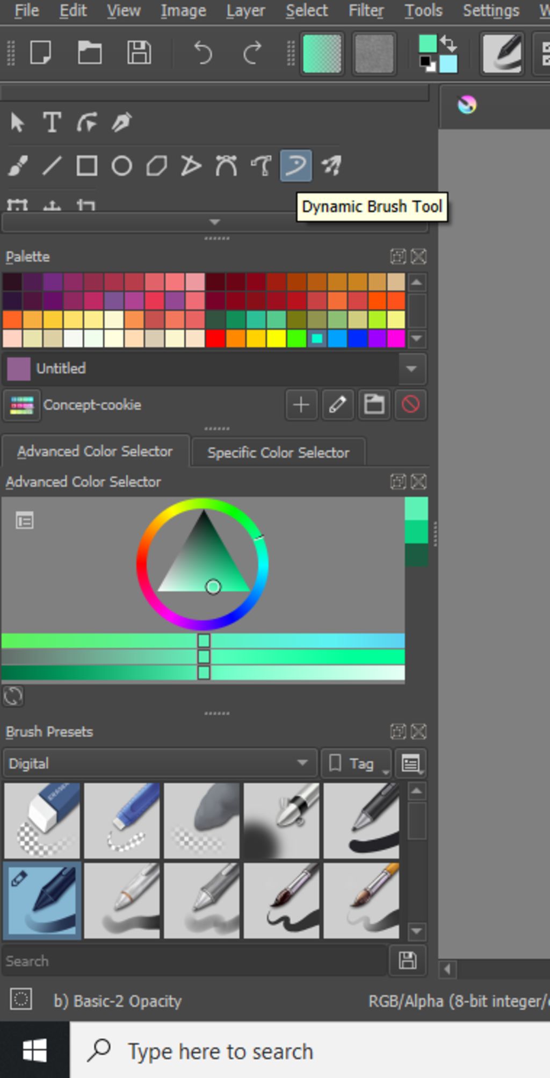This screenshot has width=550, height=1078.
Task: Toggle float for Brush Presets docker
Action: click(398, 731)
